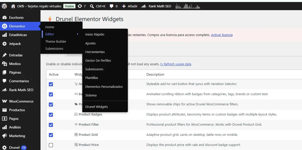Select Theme Builder in Elementor menu
The width and height of the screenshot is (302, 150).
coord(56,42)
